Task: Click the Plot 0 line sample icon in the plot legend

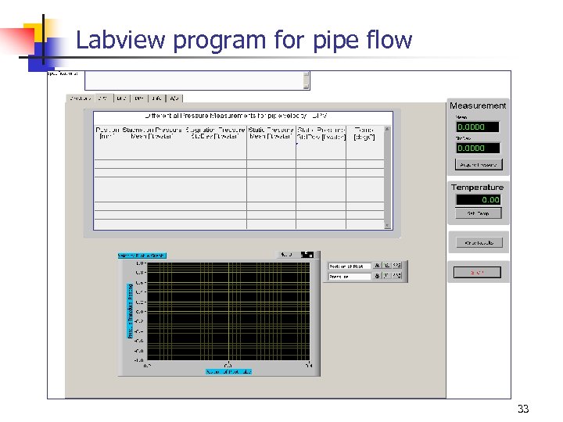Action: click(307, 255)
